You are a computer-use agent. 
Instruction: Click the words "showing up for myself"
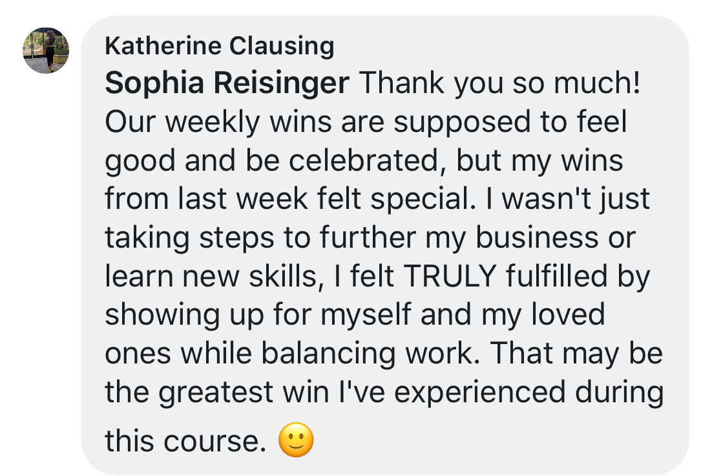[x=258, y=315]
